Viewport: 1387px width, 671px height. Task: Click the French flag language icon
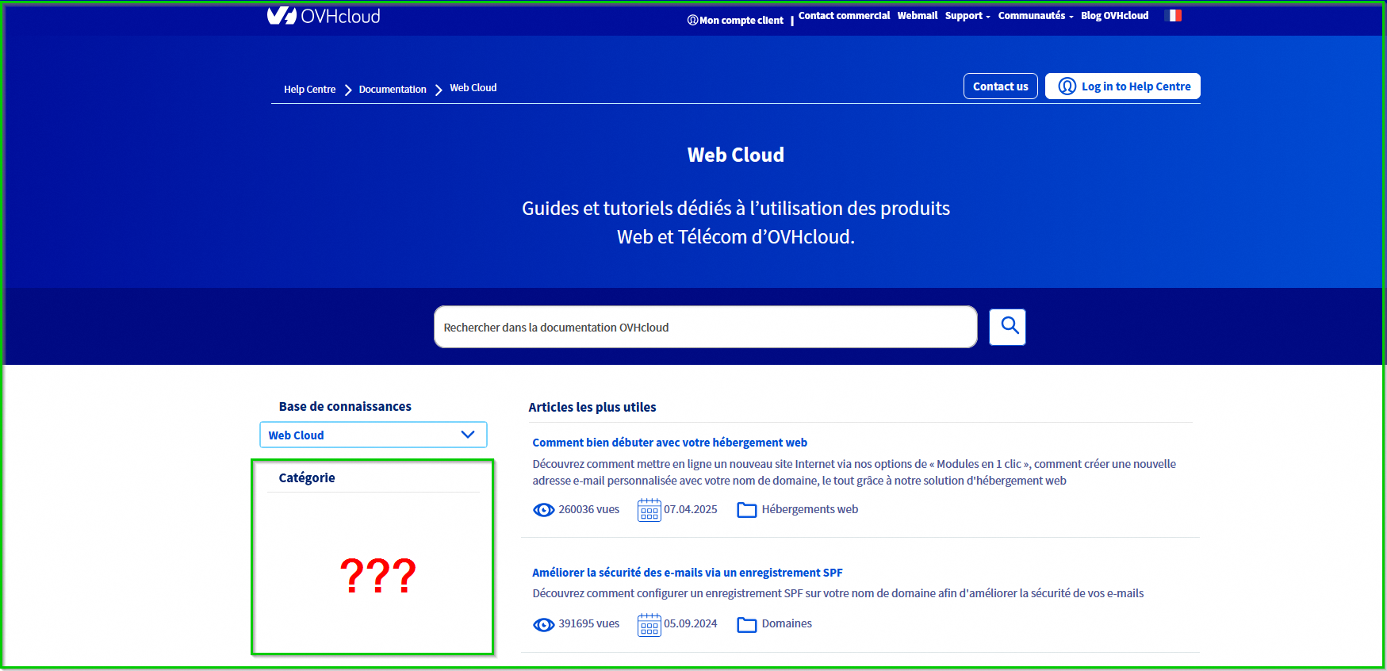[1173, 16]
